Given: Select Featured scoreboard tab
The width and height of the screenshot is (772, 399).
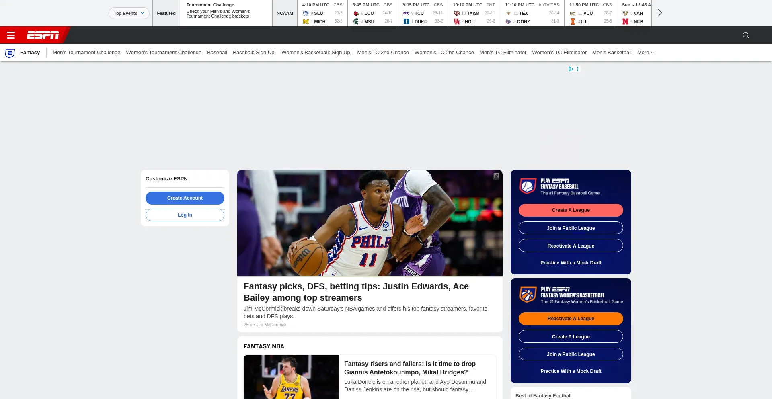Looking at the screenshot, I should coord(166,13).
